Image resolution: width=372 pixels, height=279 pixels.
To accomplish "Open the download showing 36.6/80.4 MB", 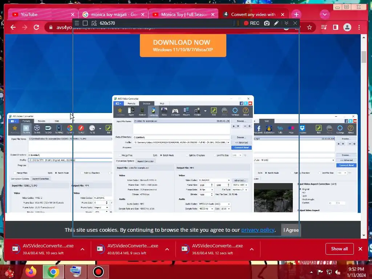I will click(212, 249).
